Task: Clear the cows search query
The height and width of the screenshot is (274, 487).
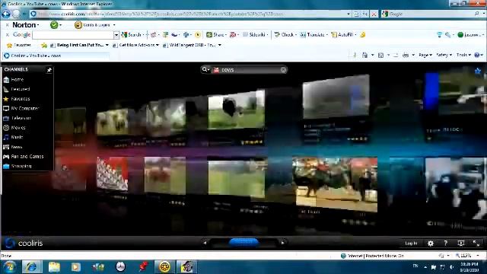Action: pos(283,70)
